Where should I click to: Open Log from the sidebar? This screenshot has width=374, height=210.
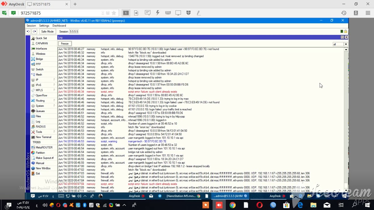point(38,122)
